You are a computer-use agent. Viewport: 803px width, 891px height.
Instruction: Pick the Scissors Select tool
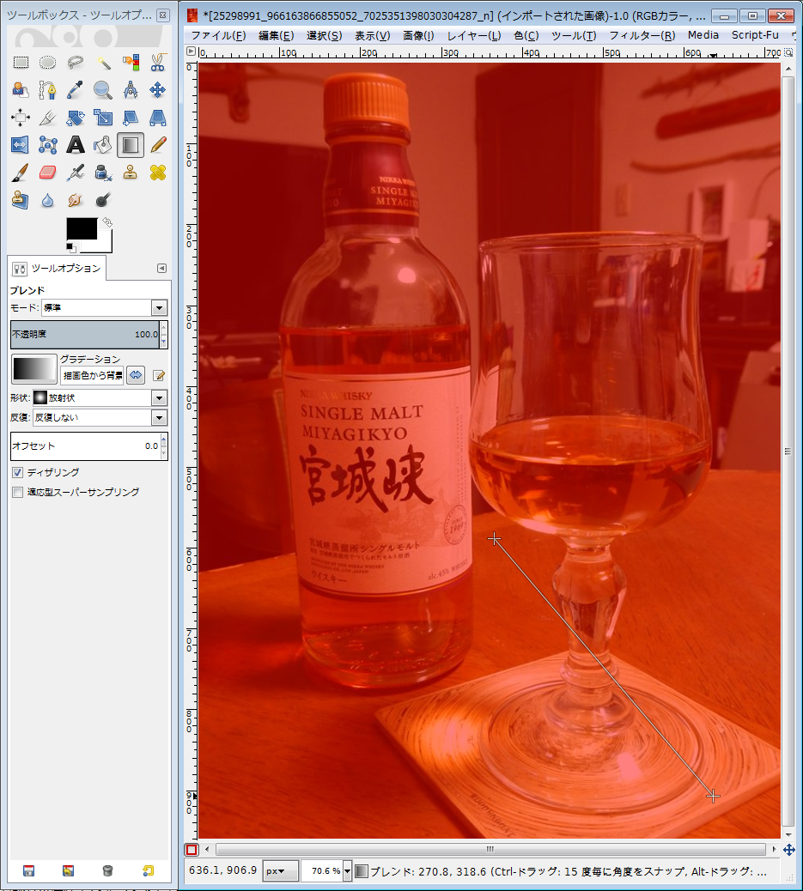coord(158,62)
